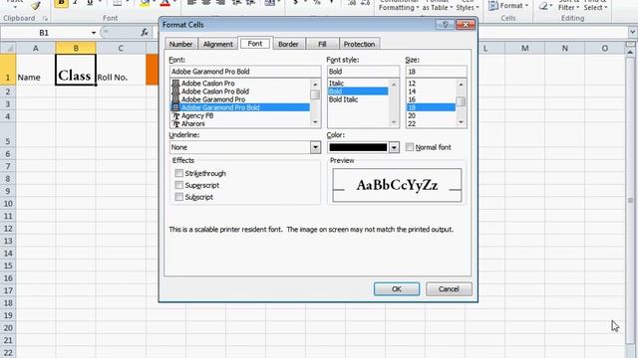Switch to the Protection tab
638x358 pixels.
(359, 44)
